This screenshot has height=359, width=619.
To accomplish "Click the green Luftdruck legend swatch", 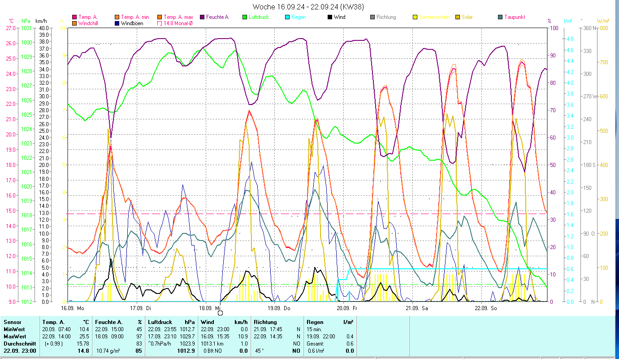I will [245, 17].
